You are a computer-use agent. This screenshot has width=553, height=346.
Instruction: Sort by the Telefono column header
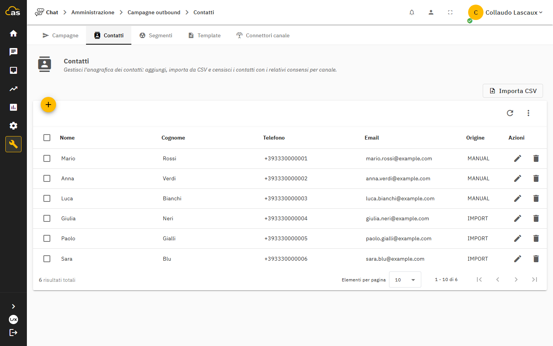[x=274, y=138]
